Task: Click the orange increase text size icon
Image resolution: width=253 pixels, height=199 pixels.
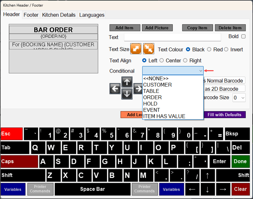Action: point(136,49)
